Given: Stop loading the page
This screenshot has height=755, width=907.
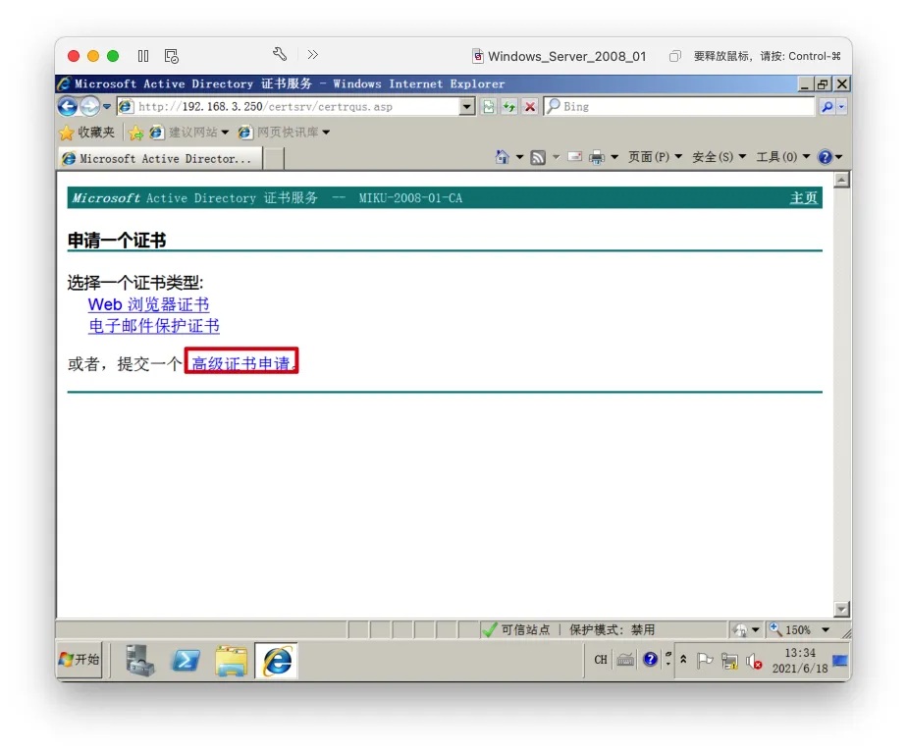Looking at the screenshot, I should [x=530, y=106].
